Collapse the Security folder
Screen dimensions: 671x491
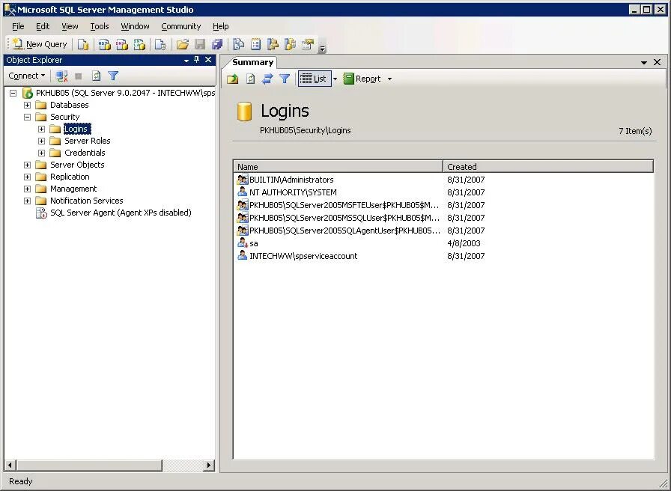(28, 117)
